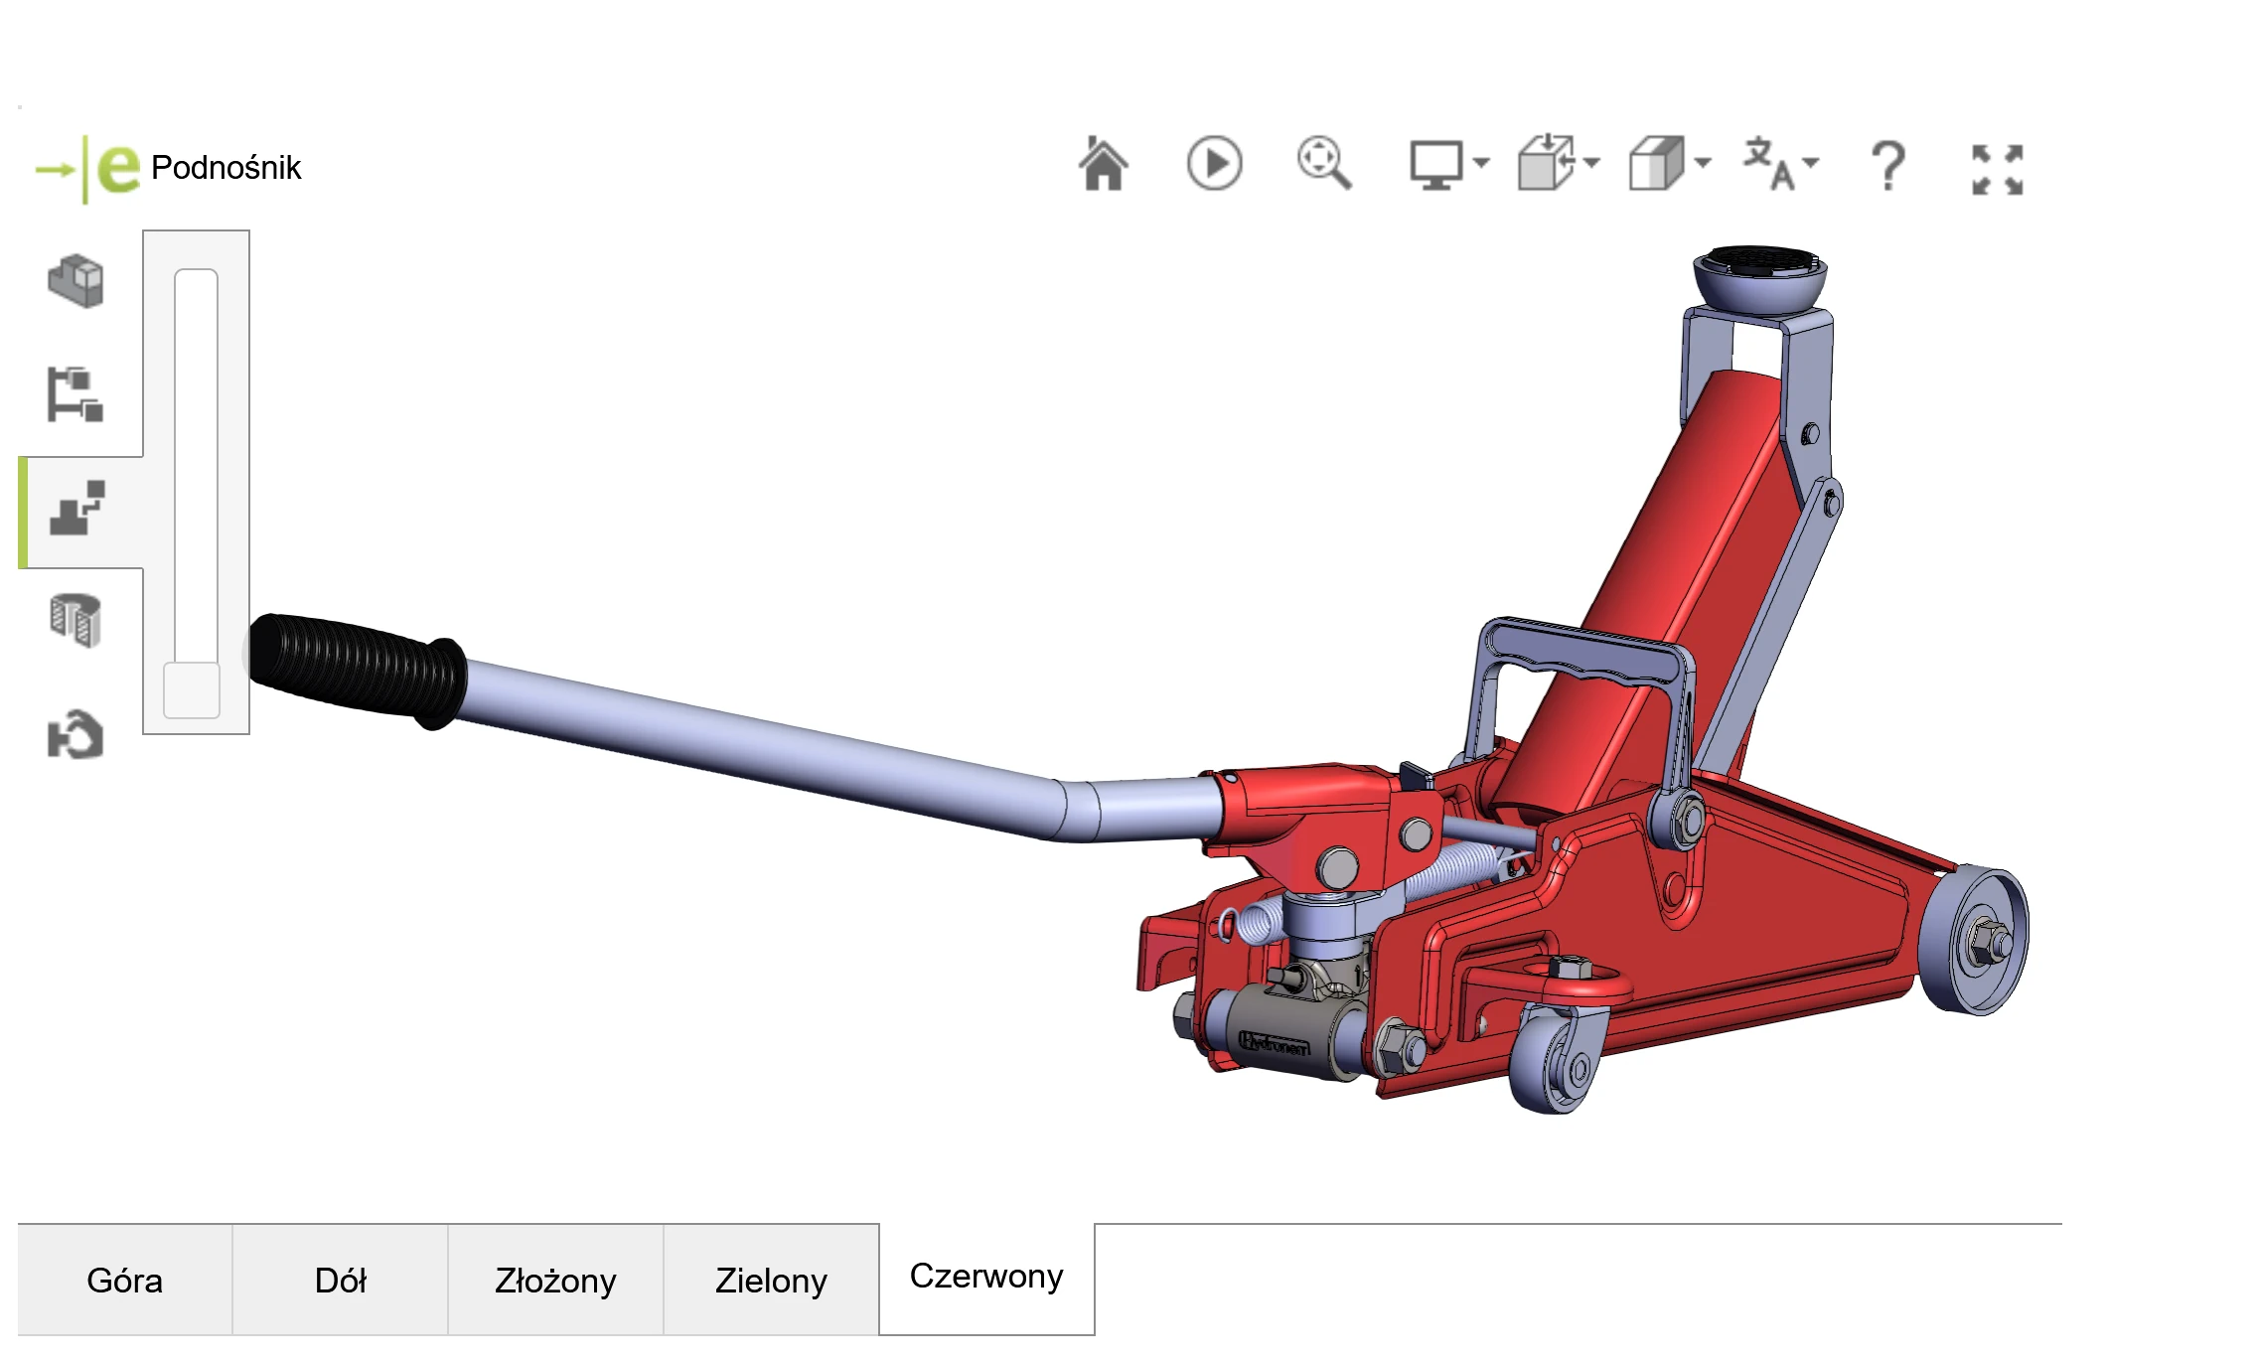2258x1363 pixels.
Task: Select the Złożony tab
Action: pyautogui.click(x=556, y=1281)
